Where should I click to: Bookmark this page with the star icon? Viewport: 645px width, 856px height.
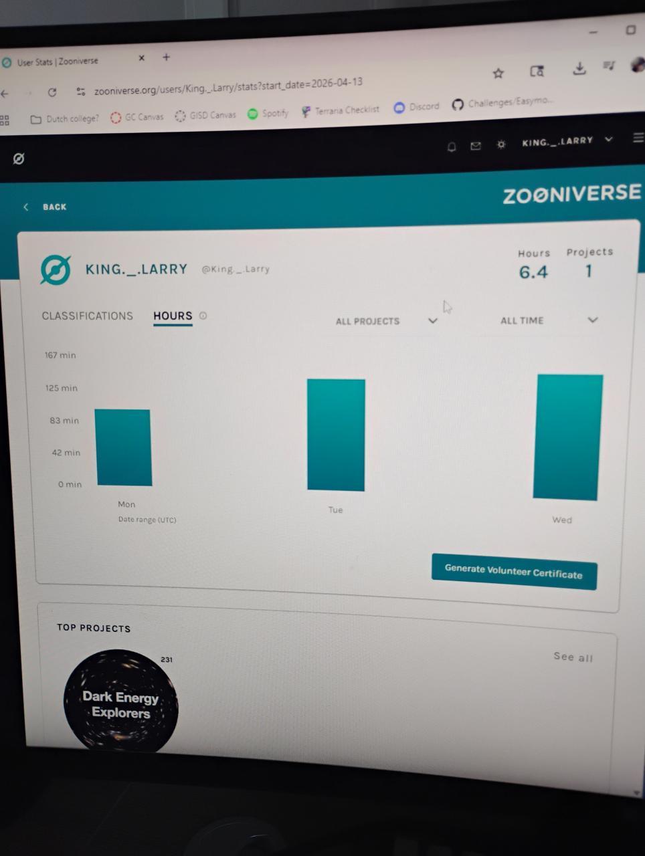coord(498,74)
